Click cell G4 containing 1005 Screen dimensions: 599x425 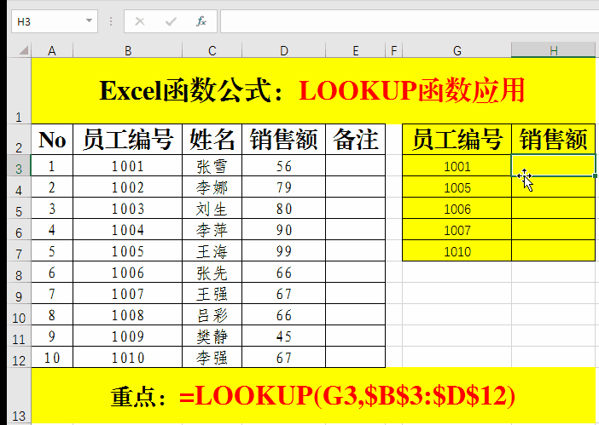[x=457, y=187]
